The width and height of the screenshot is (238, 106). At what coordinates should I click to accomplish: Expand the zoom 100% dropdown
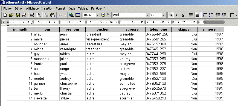pyautogui.click(x=97, y=15)
